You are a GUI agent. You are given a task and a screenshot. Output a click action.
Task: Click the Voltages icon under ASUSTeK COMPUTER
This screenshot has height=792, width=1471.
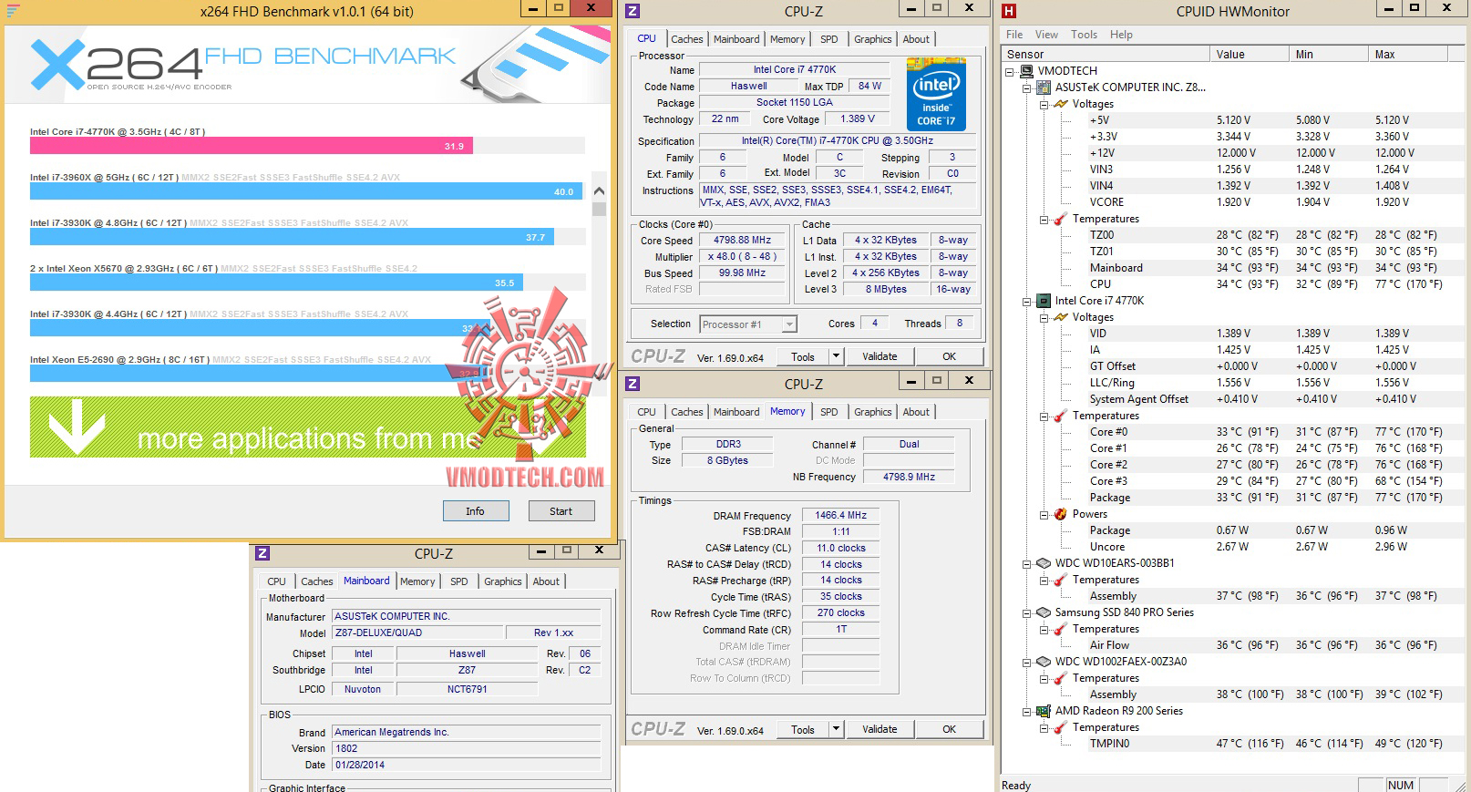pos(1061,104)
